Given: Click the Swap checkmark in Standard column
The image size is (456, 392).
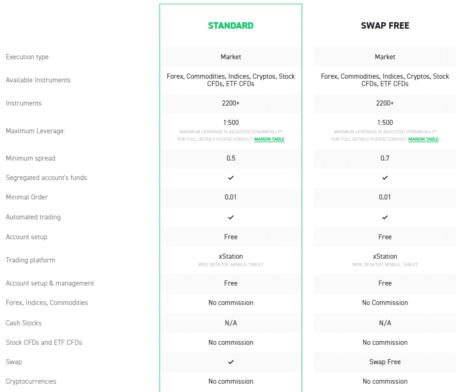Looking at the screenshot, I should 231,362.
